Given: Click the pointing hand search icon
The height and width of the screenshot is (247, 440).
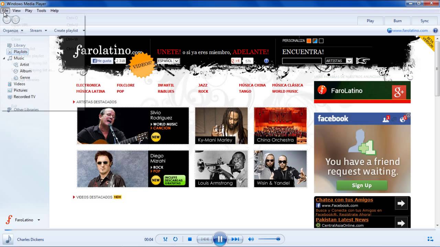Looking at the screenshot, I should pyautogui.click(x=363, y=61).
